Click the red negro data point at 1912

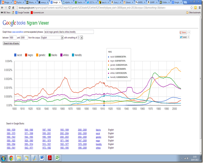(x=104, y=83)
